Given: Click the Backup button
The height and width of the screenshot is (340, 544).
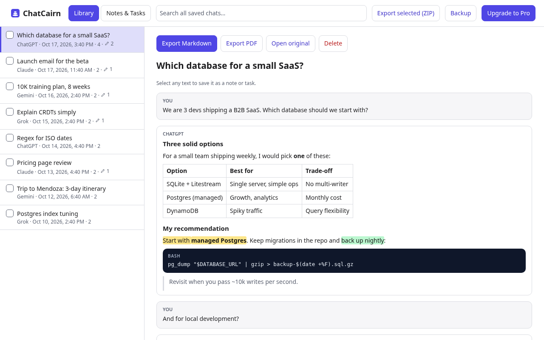Looking at the screenshot, I should (x=461, y=13).
